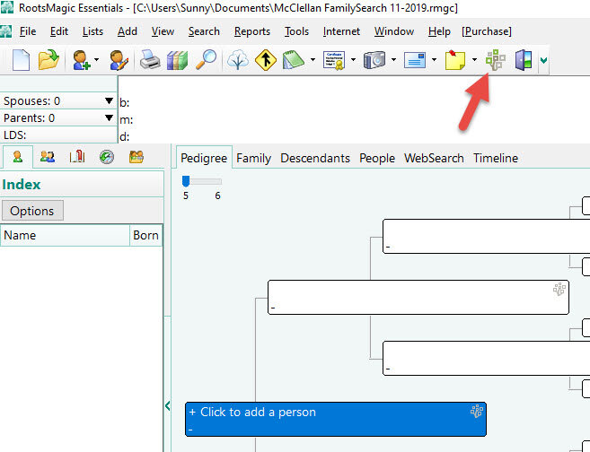Click the Printer icon in toolbar
Viewport: 590px width, 452px height.
(x=150, y=60)
